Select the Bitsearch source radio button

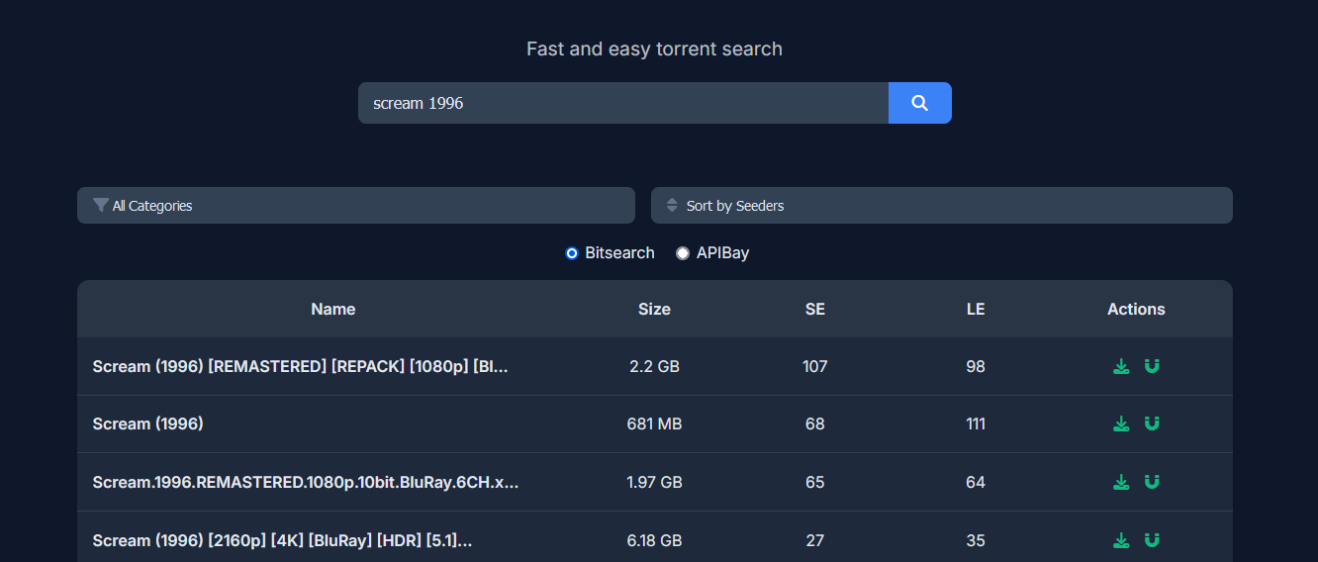pos(572,253)
